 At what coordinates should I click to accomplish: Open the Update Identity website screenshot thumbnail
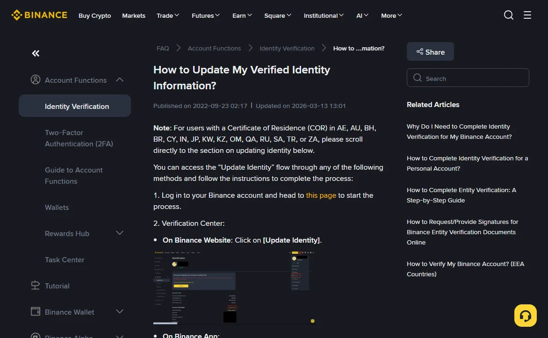point(235,288)
